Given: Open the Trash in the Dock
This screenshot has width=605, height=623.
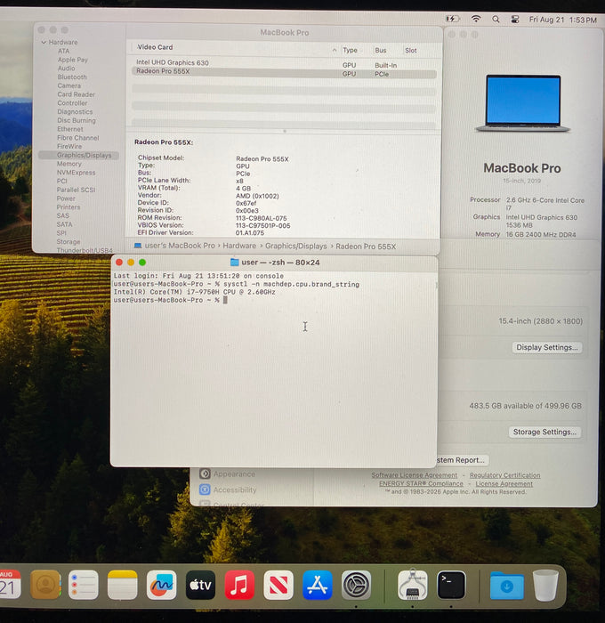Looking at the screenshot, I should click(x=545, y=585).
